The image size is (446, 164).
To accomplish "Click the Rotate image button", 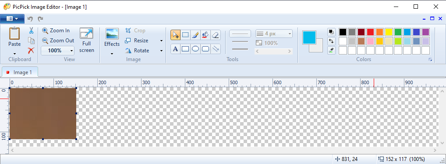I will click(x=138, y=51).
